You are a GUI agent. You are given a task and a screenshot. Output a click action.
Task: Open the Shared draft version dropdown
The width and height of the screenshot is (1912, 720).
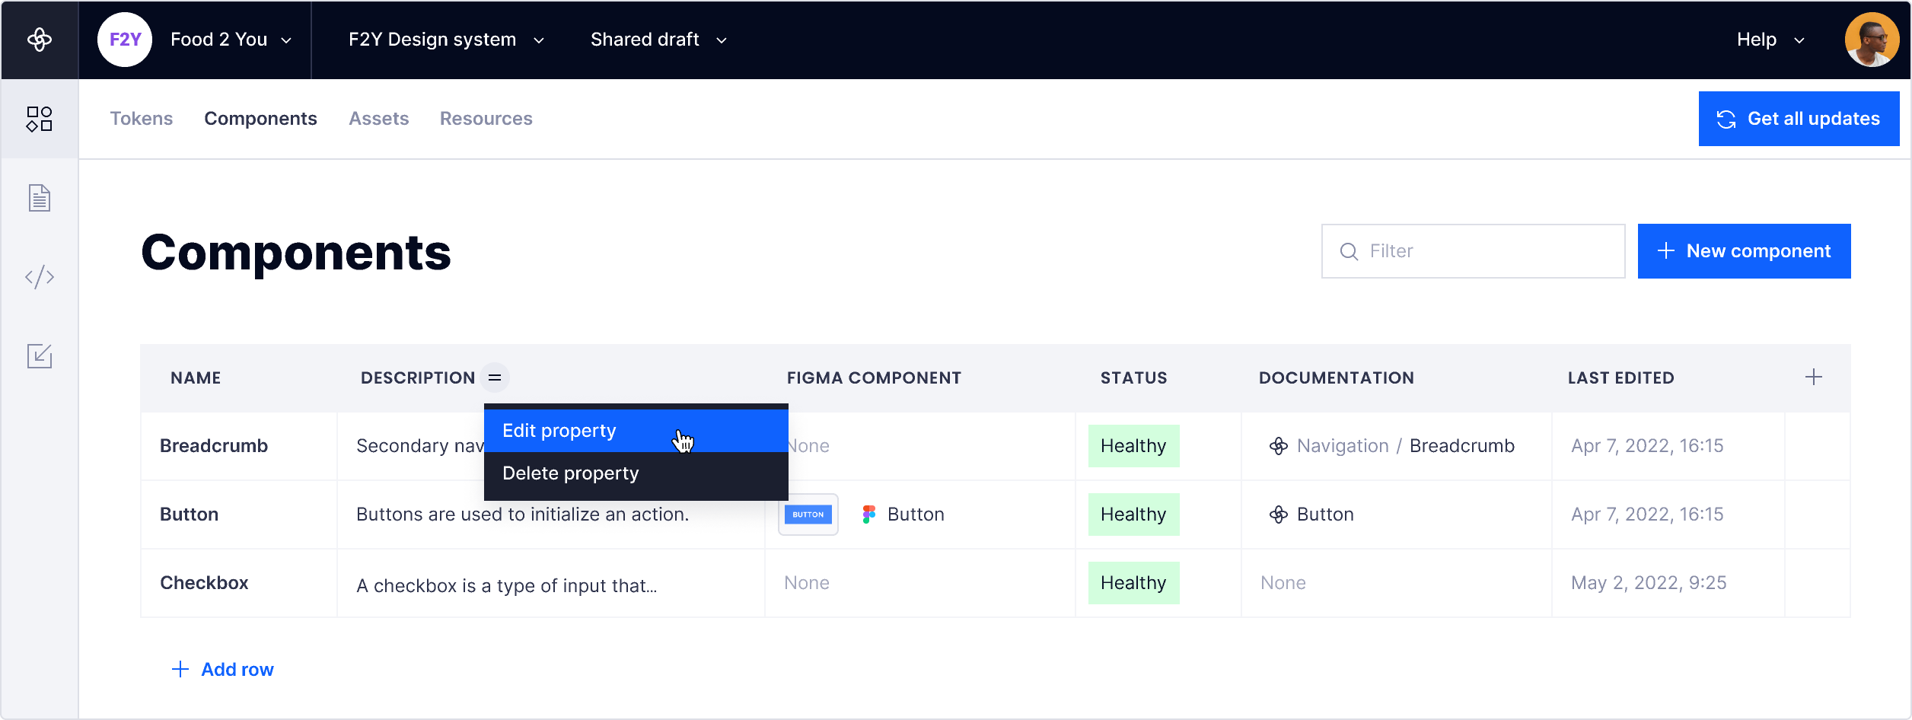click(658, 40)
